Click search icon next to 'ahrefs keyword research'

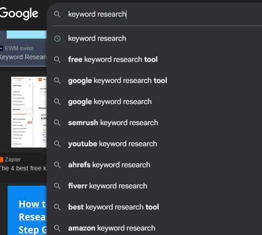(x=57, y=165)
